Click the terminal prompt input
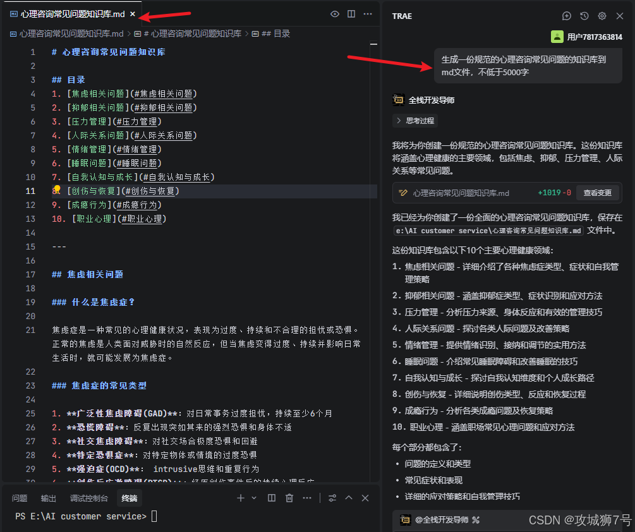Image resolution: width=635 pixels, height=532 pixels. 154,516
